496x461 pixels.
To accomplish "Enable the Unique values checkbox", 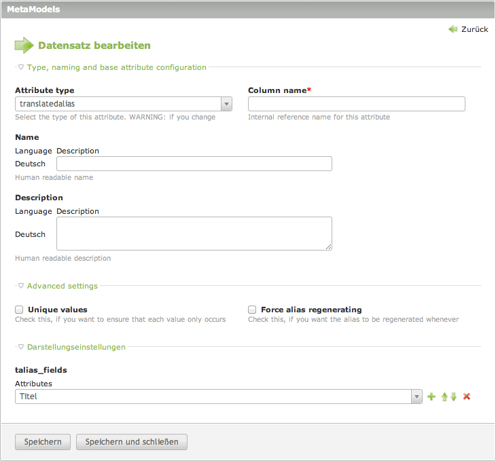I will coord(20,310).
